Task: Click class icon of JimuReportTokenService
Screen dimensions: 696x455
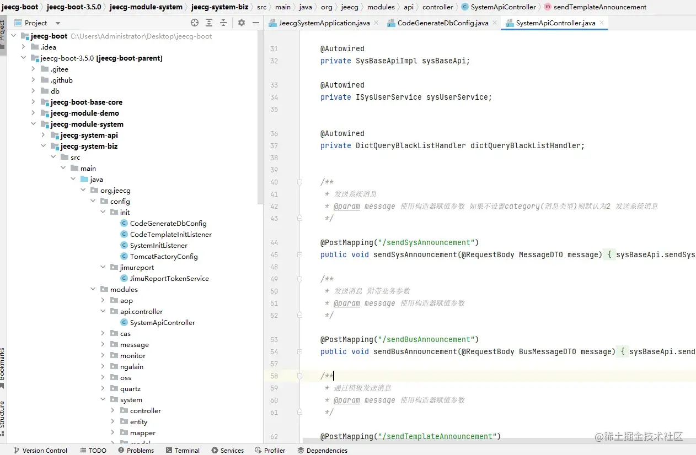Action: tap(124, 278)
